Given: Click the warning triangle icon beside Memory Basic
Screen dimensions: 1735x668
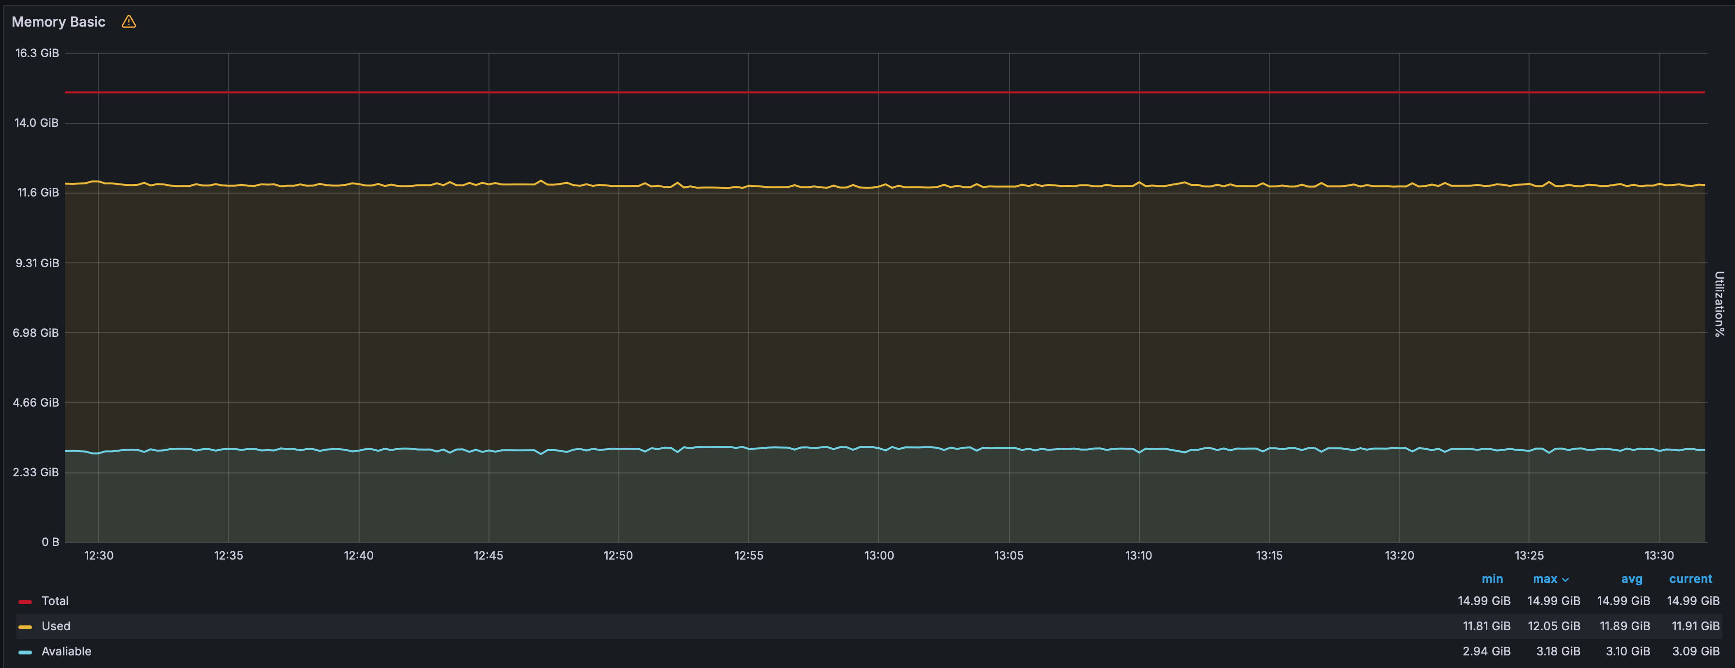Looking at the screenshot, I should click(x=128, y=21).
